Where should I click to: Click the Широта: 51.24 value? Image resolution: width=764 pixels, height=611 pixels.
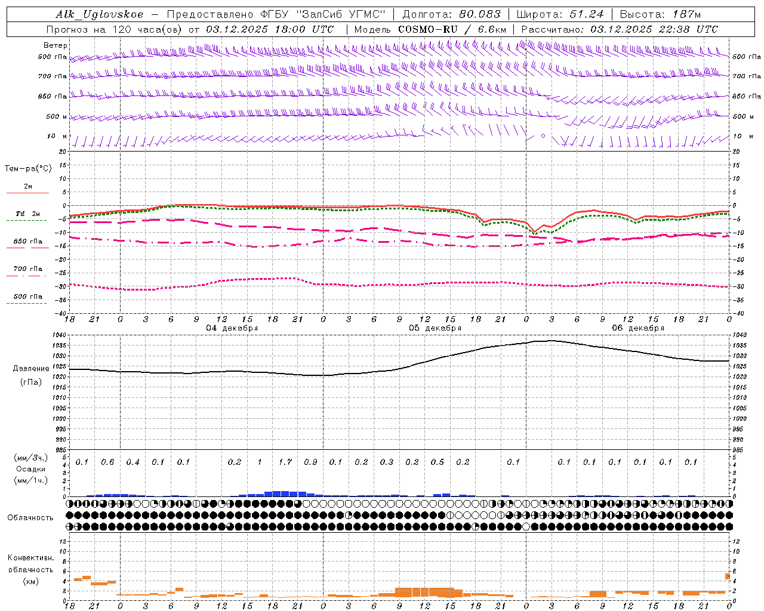pos(560,14)
